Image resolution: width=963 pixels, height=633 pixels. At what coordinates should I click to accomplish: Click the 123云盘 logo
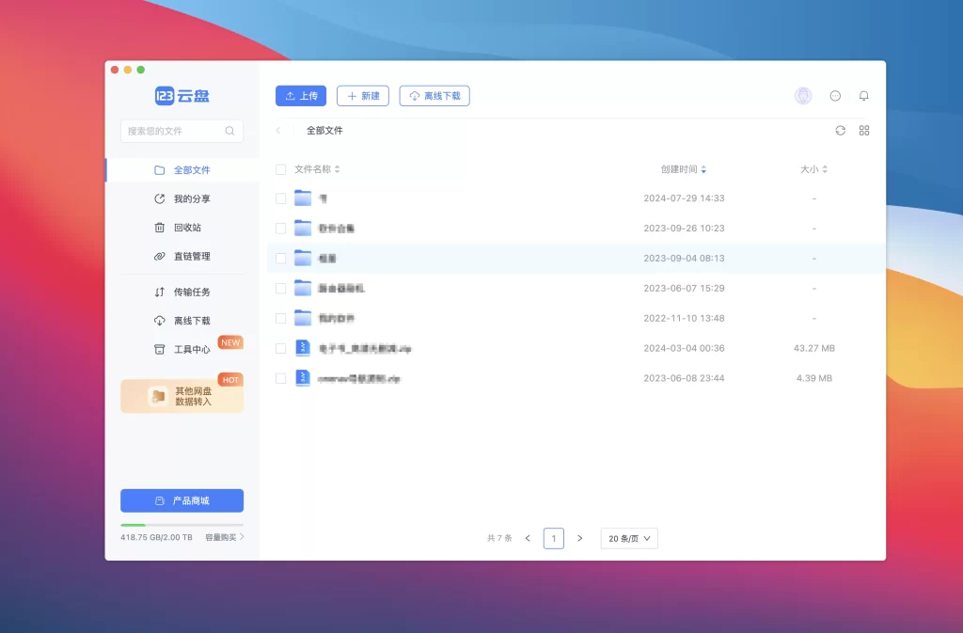182,95
